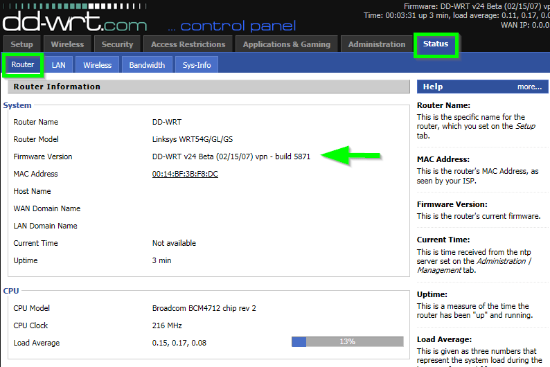Click the CPU group label
Viewport: 550px width, 367px height.
(11, 291)
